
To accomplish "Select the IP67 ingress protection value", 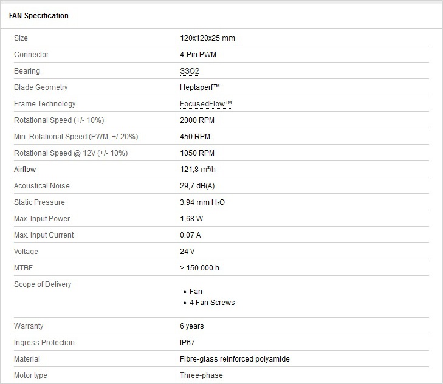I will point(187,343).
